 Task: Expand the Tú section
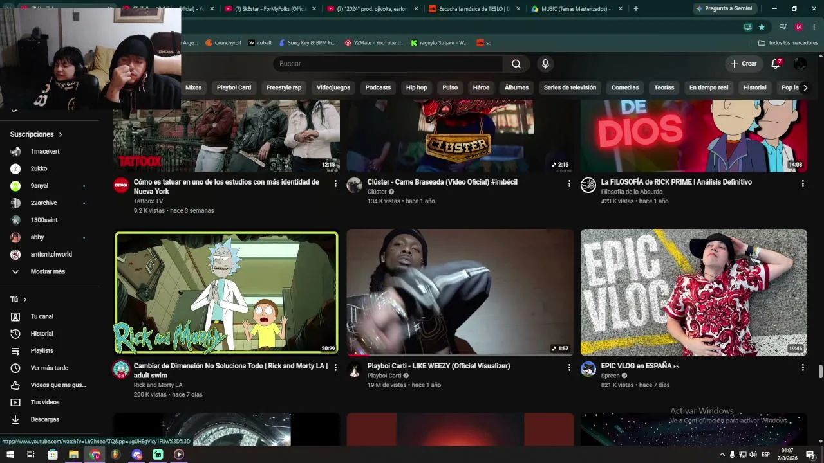tap(19, 300)
